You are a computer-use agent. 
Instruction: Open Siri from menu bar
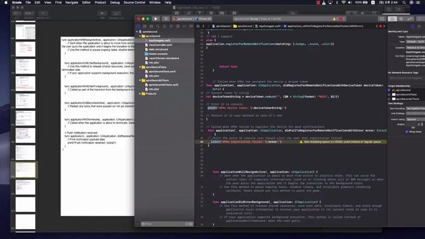tap(412, 3)
